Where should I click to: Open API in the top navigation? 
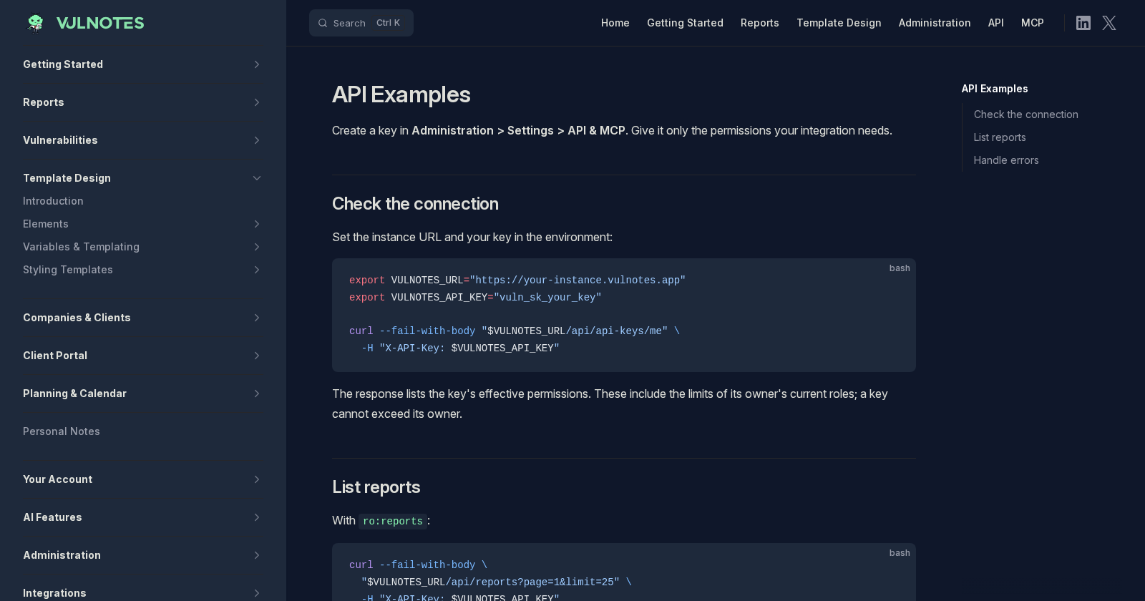click(x=996, y=23)
